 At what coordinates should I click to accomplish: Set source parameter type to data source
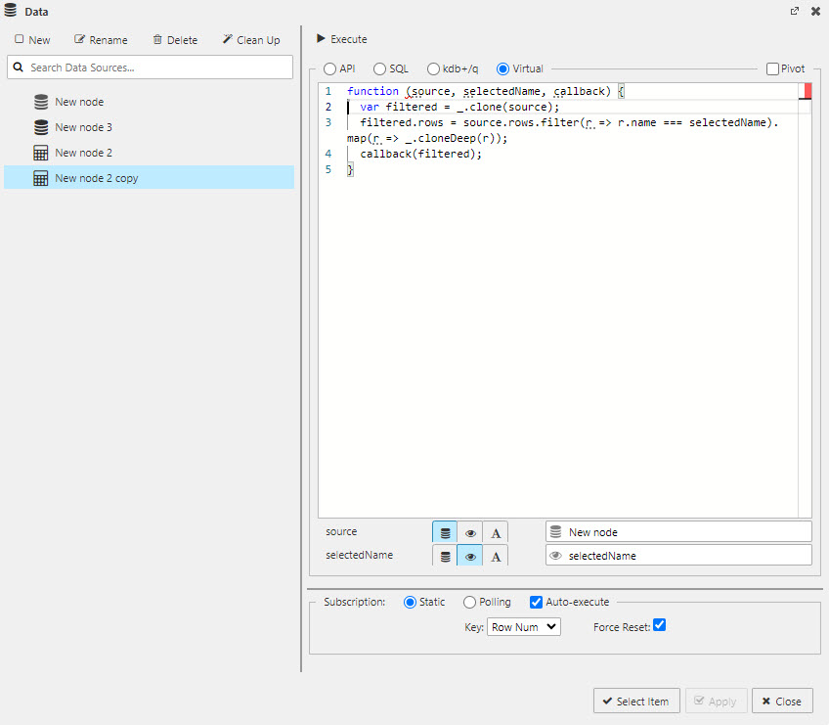pyautogui.click(x=445, y=533)
